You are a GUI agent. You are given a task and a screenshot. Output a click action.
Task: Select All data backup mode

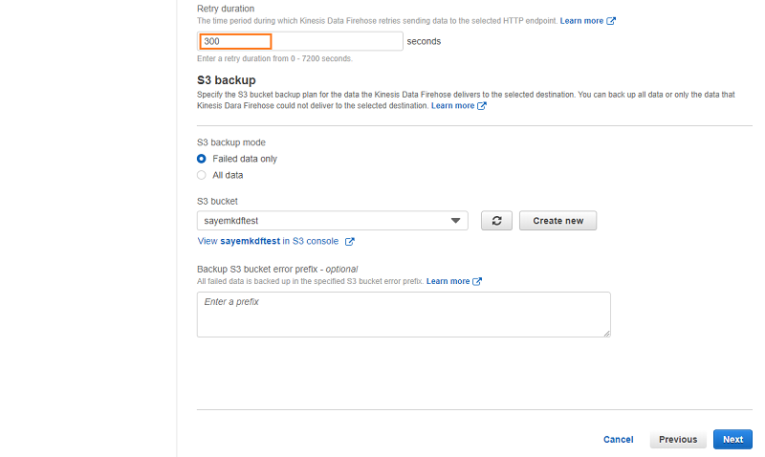(x=202, y=175)
